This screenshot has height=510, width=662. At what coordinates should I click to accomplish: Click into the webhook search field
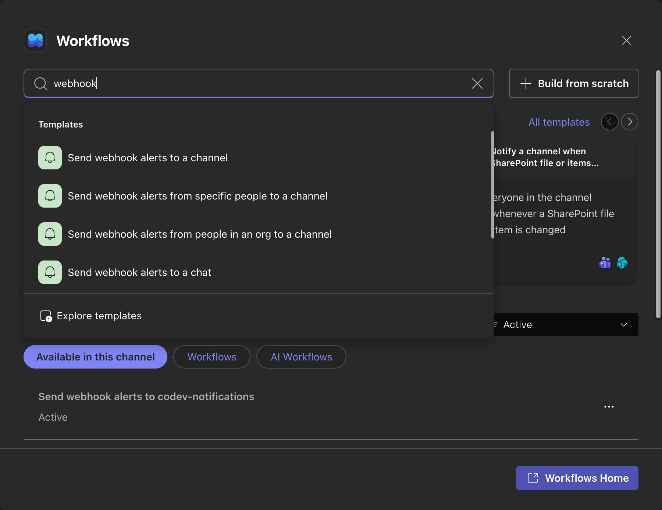pyautogui.click(x=259, y=83)
